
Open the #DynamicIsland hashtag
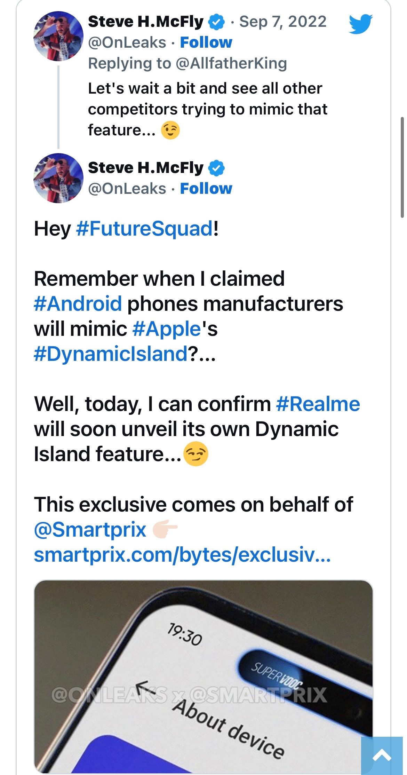pyautogui.click(x=111, y=354)
